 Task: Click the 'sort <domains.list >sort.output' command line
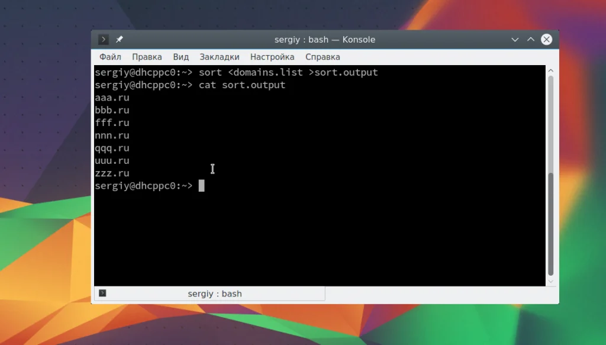[288, 72]
